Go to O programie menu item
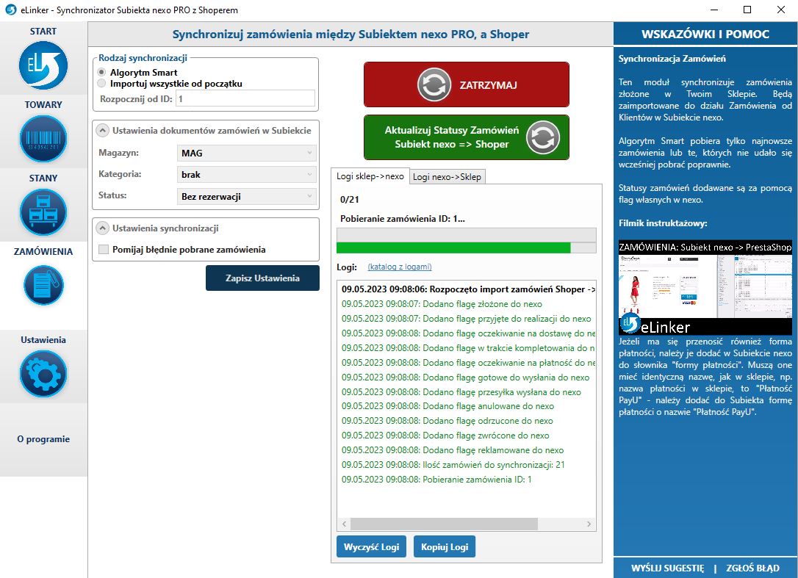 click(43, 439)
